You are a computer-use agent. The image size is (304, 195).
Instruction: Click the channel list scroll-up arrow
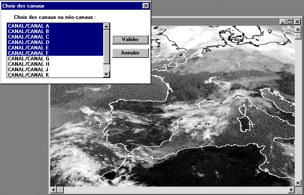(106, 26)
